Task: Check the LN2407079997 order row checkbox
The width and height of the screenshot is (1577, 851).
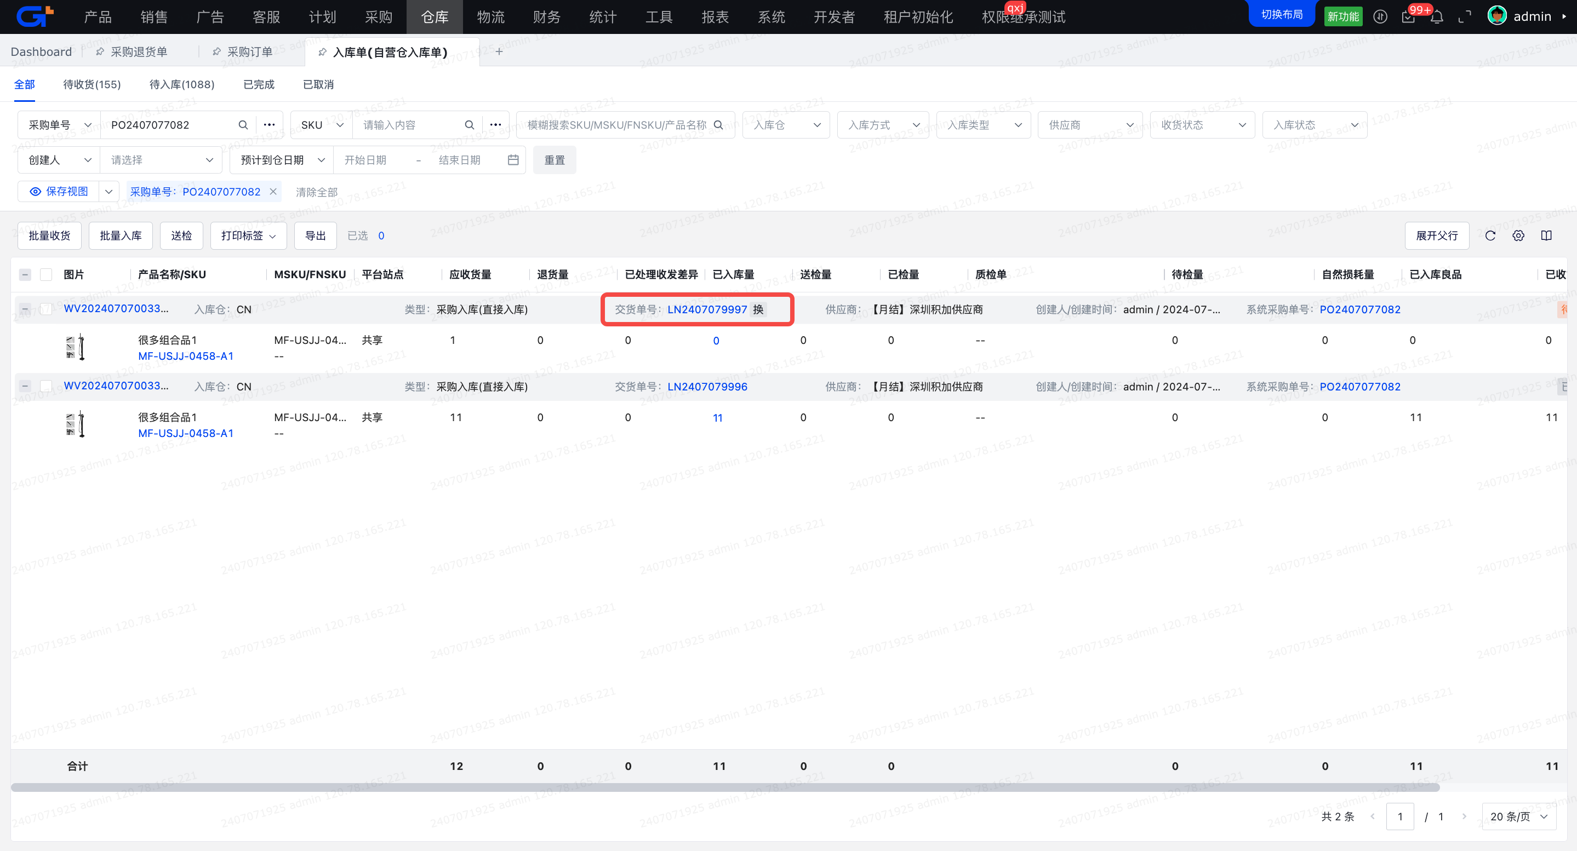Action: coord(46,309)
